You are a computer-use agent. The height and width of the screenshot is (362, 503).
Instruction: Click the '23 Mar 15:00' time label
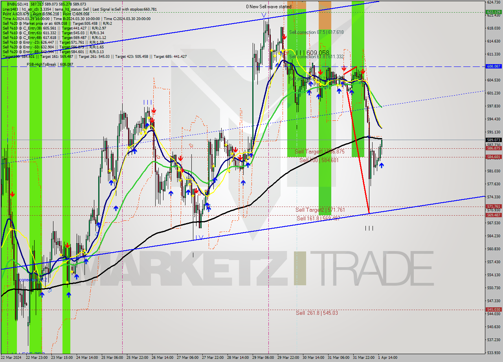[x=62, y=358]
